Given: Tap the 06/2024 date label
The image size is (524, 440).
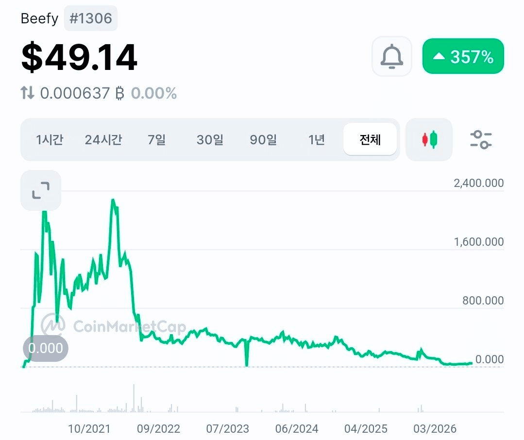Looking at the screenshot, I should click(x=297, y=429).
